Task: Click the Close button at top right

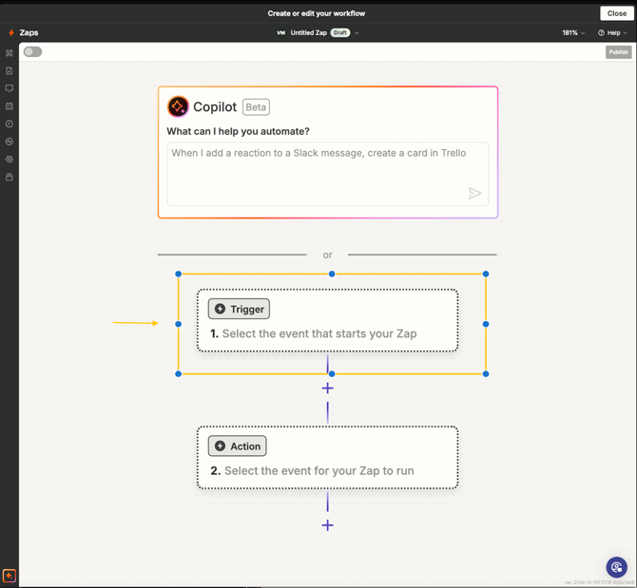Action: [x=617, y=13]
